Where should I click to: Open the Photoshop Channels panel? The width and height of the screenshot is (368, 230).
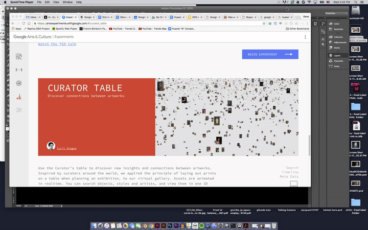coord(337,61)
